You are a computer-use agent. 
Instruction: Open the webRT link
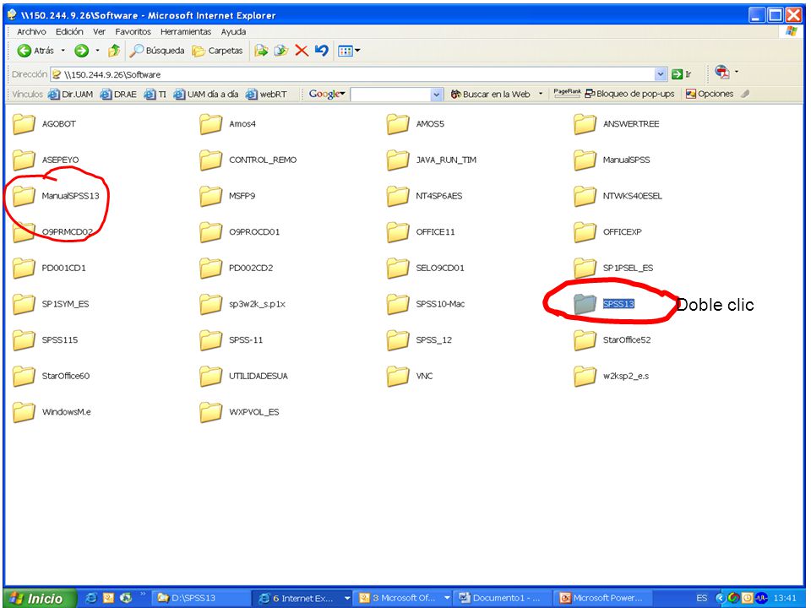pyautogui.click(x=266, y=94)
